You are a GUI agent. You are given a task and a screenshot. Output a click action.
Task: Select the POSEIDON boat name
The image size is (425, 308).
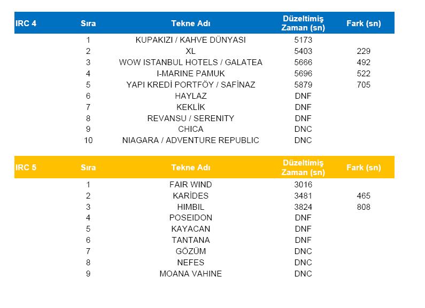(x=190, y=218)
